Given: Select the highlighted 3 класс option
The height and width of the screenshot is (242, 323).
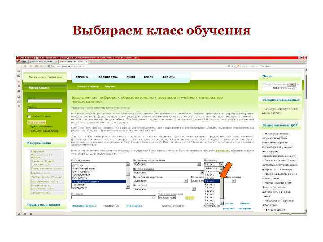Looking at the screenshot, I should pyautogui.click(x=212, y=181).
